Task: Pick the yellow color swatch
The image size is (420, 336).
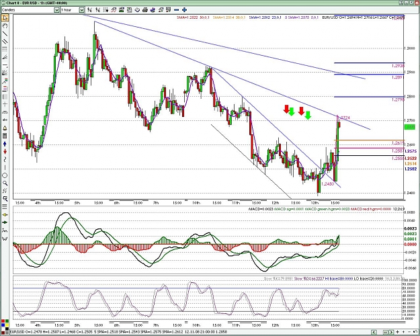Action: pyautogui.click(x=7, y=325)
